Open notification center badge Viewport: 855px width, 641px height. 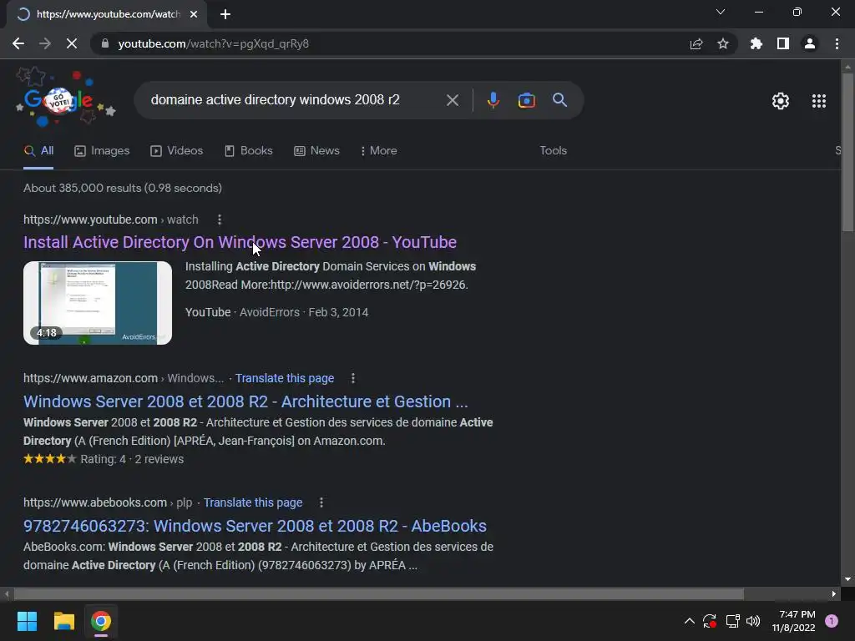point(832,621)
